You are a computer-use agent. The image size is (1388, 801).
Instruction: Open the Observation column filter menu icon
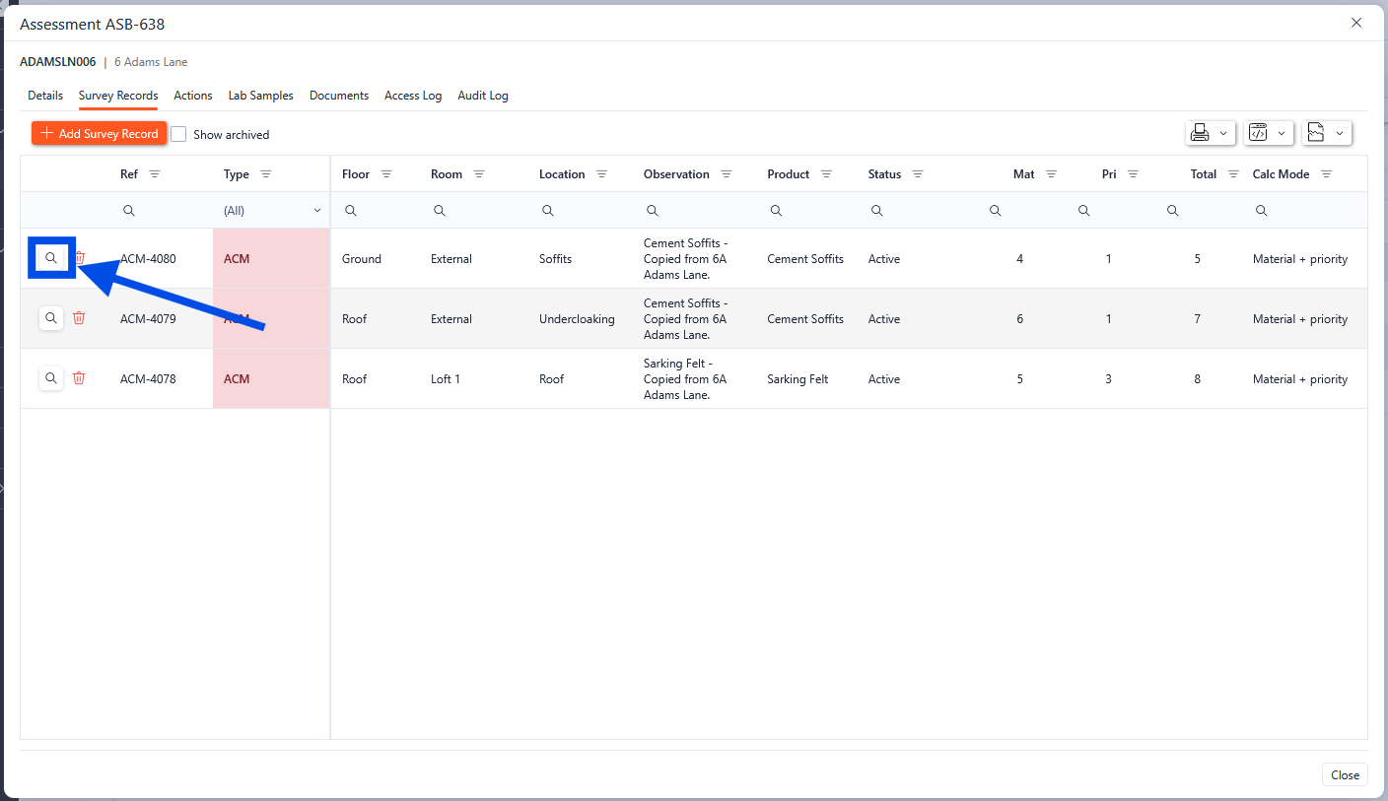[x=726, y=174]
